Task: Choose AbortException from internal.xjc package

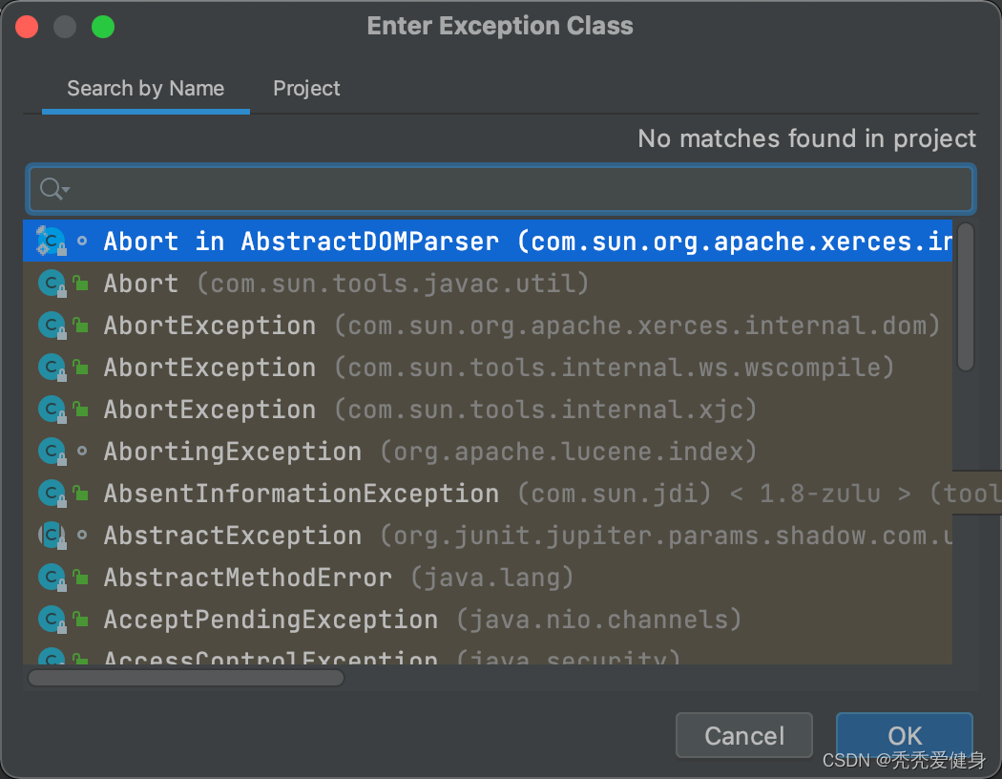Action: tap(210, 411)
